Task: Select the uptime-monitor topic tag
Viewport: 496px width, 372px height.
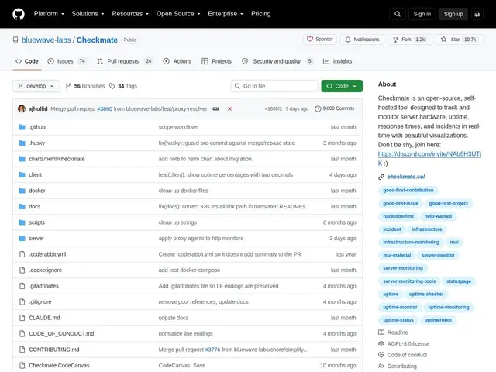Action: click(x=400, y=307)
